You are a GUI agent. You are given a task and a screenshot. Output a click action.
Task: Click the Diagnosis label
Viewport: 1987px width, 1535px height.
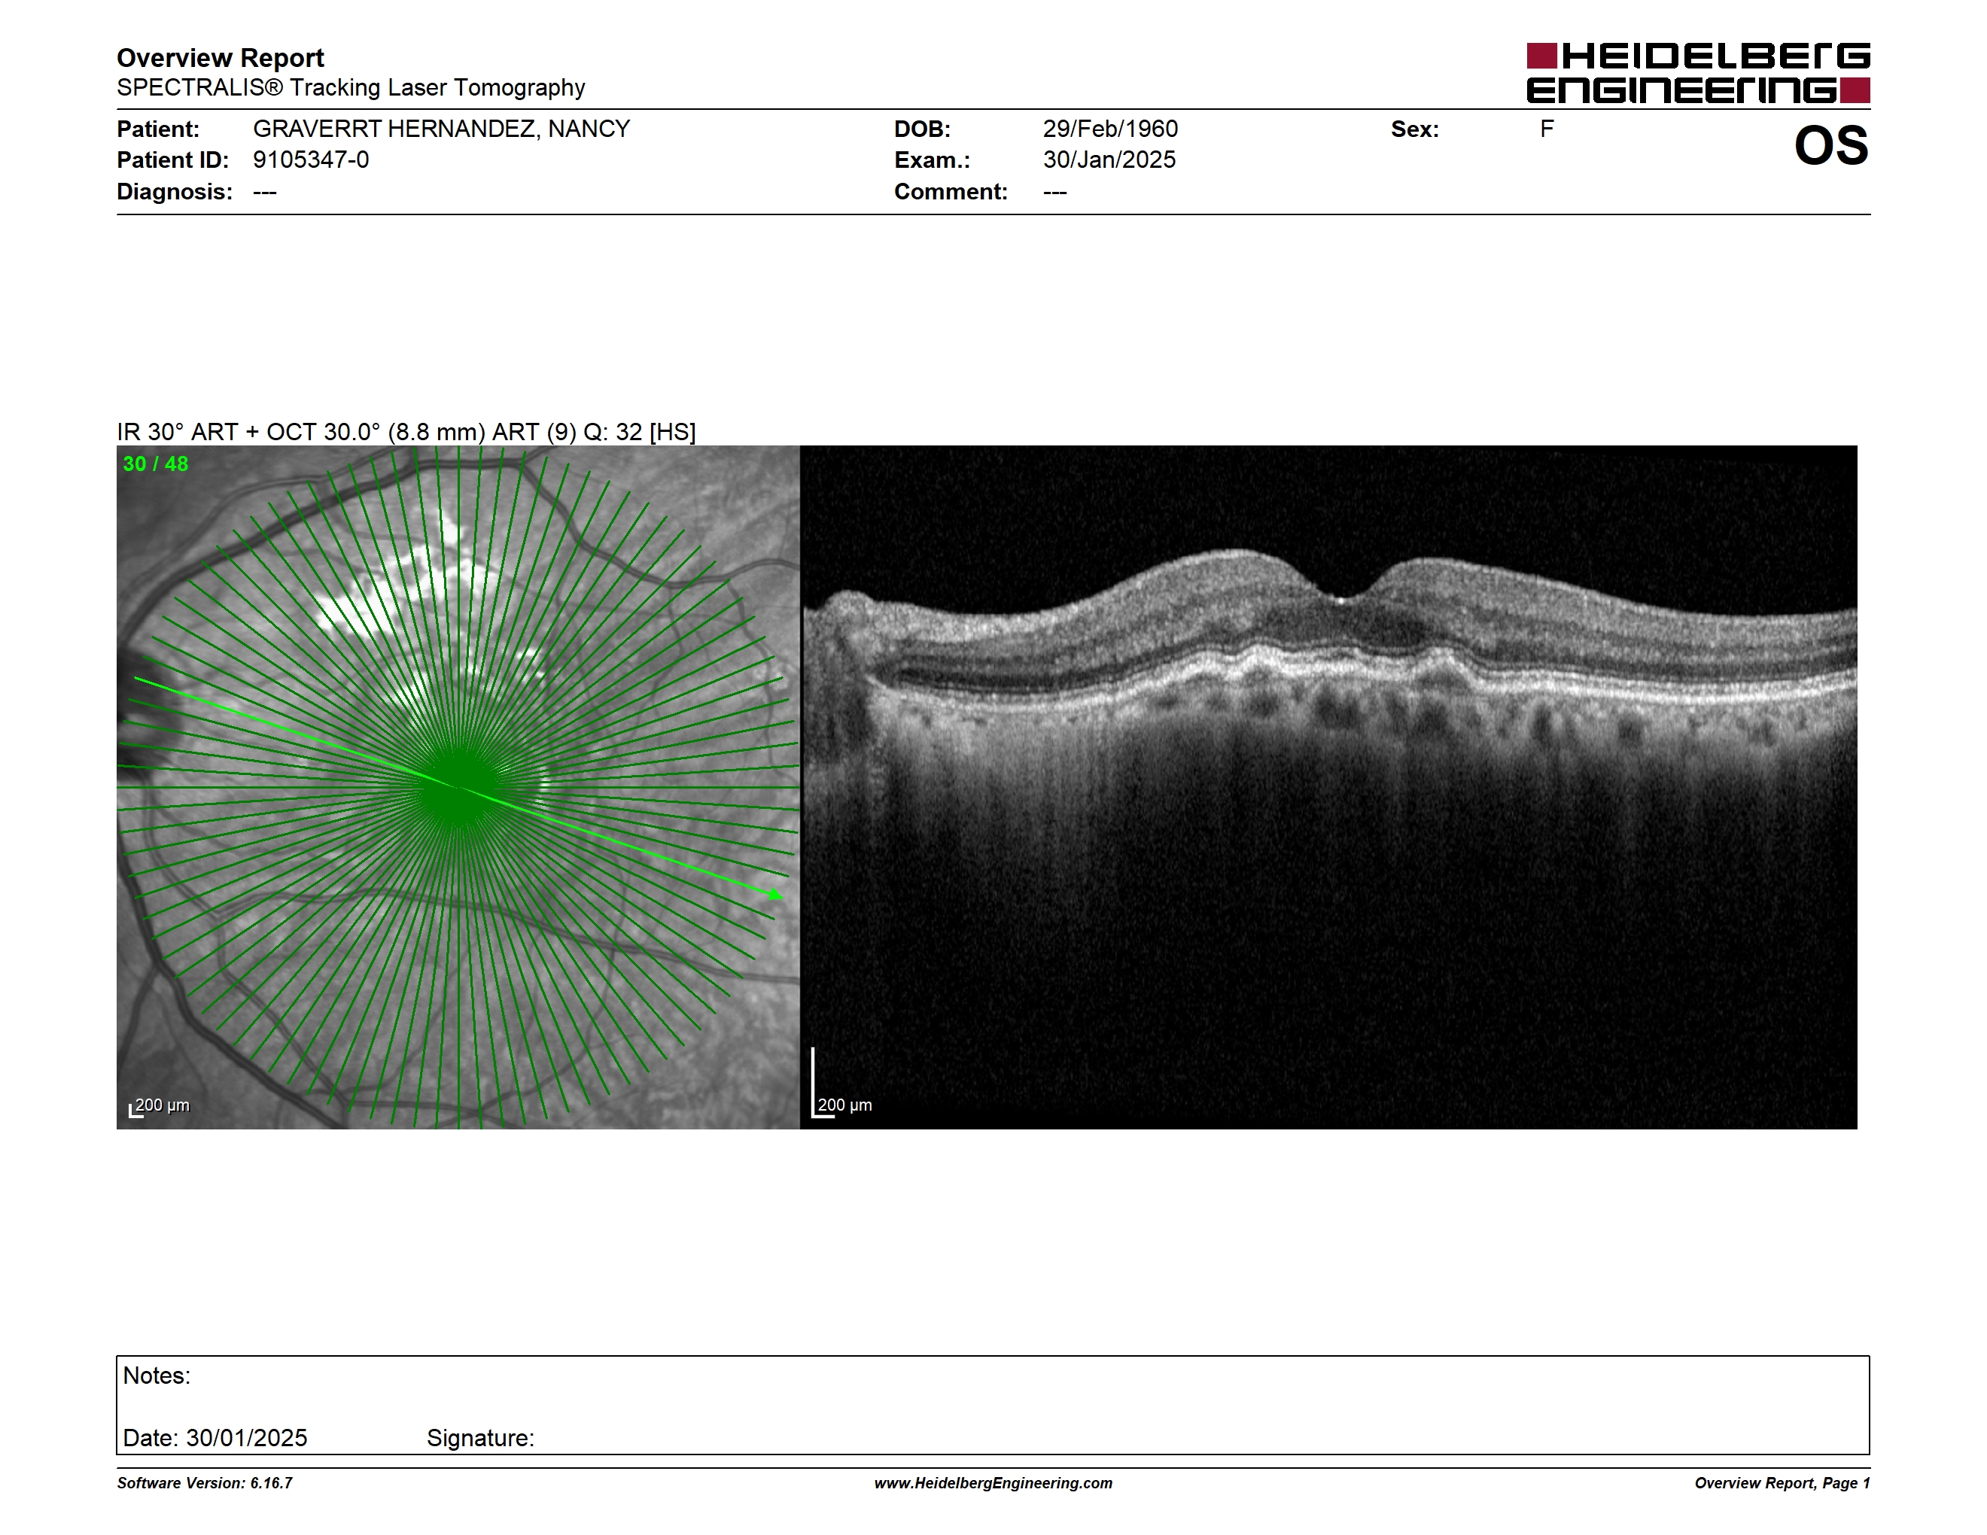click(x=175, y=192)
